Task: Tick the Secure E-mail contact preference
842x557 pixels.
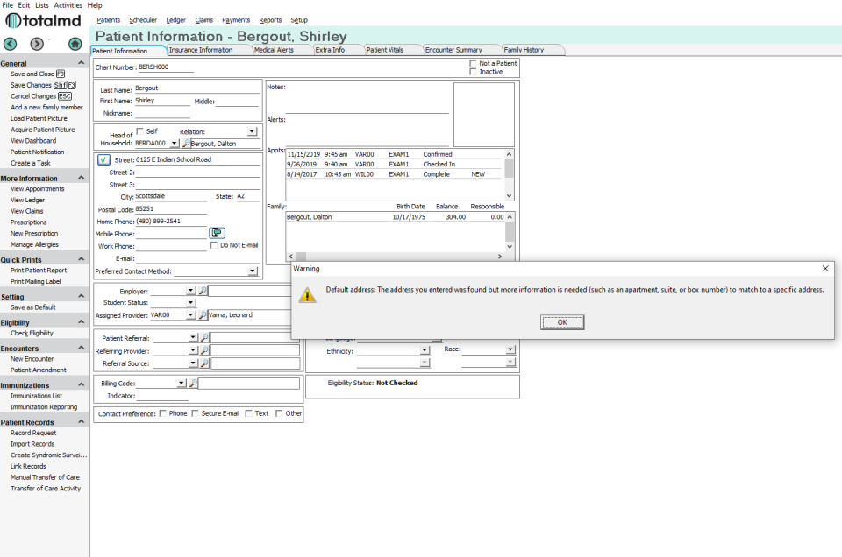Action: point(195,413)
